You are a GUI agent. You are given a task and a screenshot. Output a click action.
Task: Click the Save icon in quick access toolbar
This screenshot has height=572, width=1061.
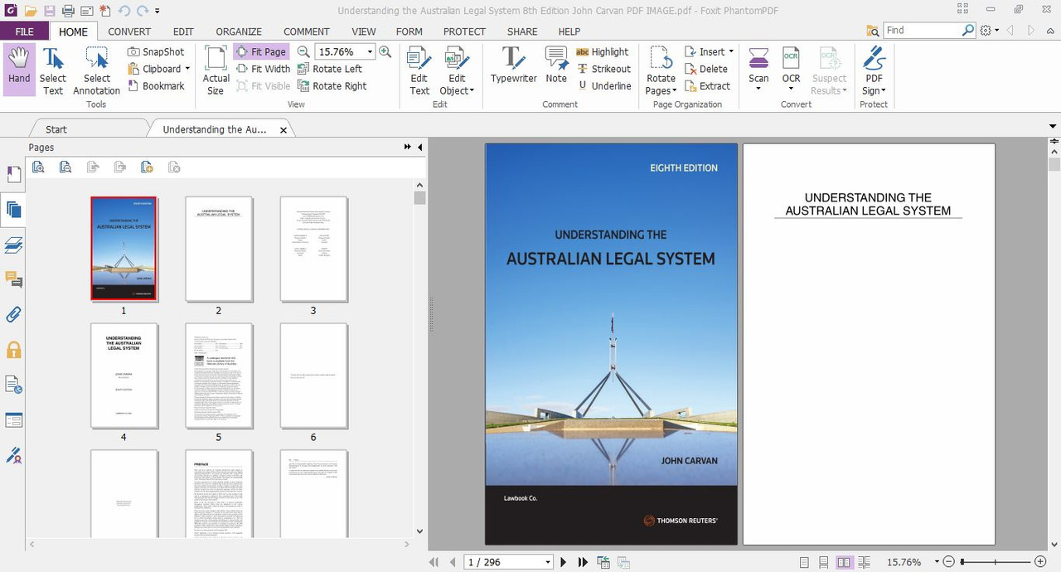coord(50,11)
